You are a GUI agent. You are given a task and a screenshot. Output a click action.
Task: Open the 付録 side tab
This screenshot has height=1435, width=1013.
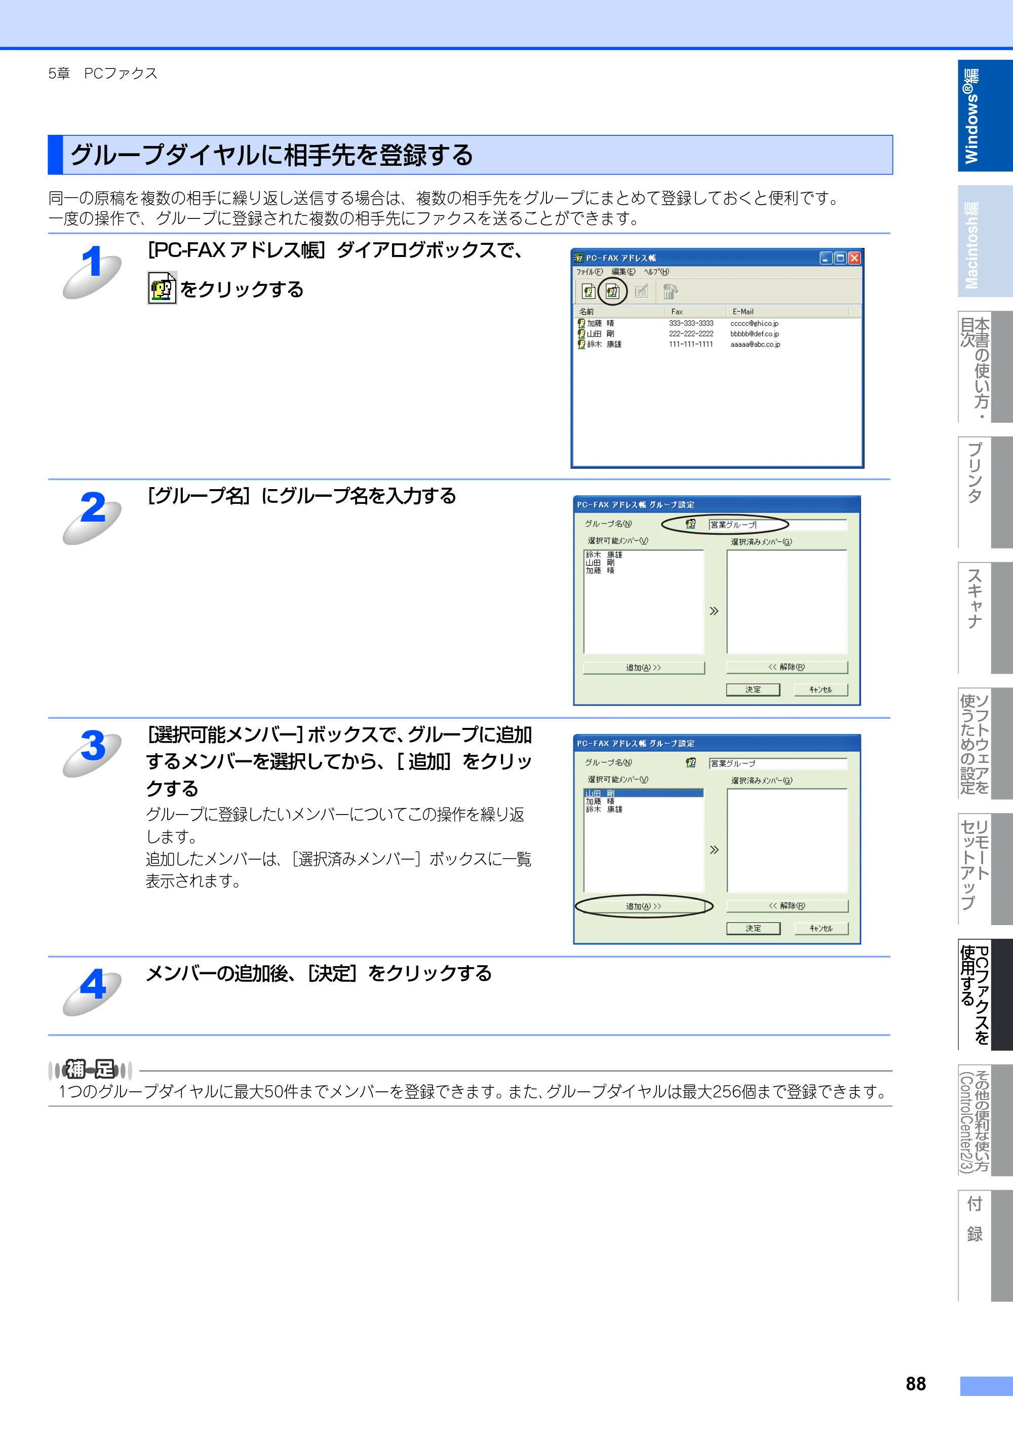coord(985,1245)
